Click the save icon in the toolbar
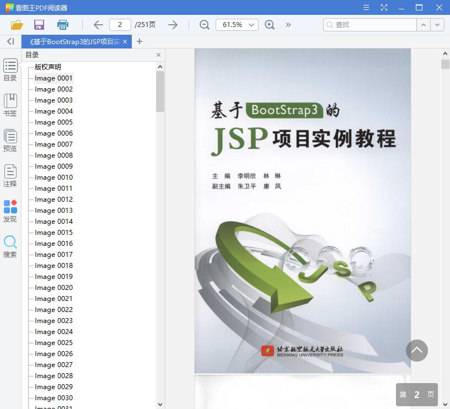450x409 pixels. (x=39, y=25)
